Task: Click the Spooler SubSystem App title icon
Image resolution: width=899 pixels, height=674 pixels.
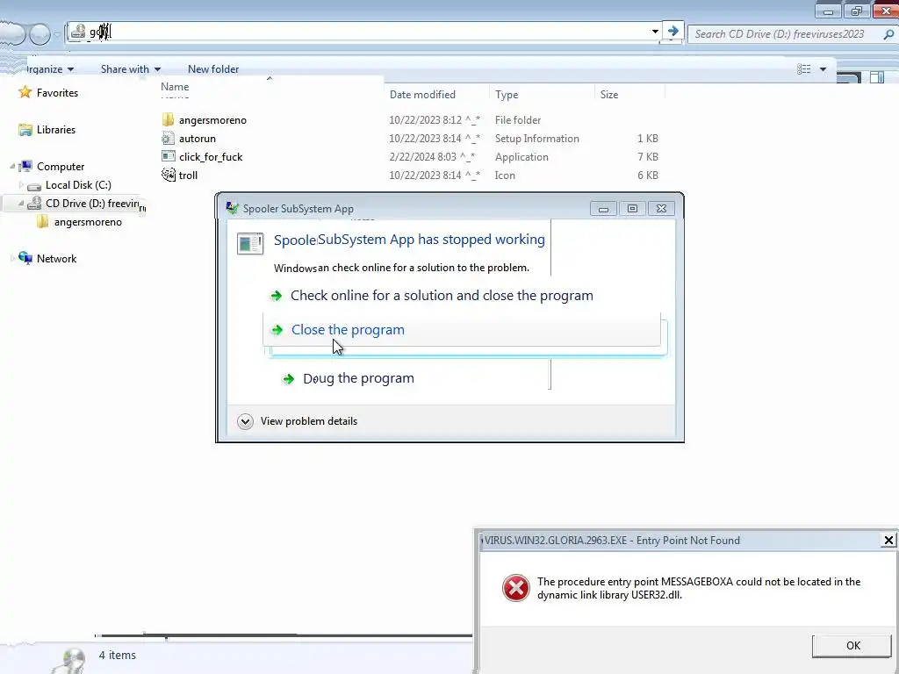Action: click(232, 208)
